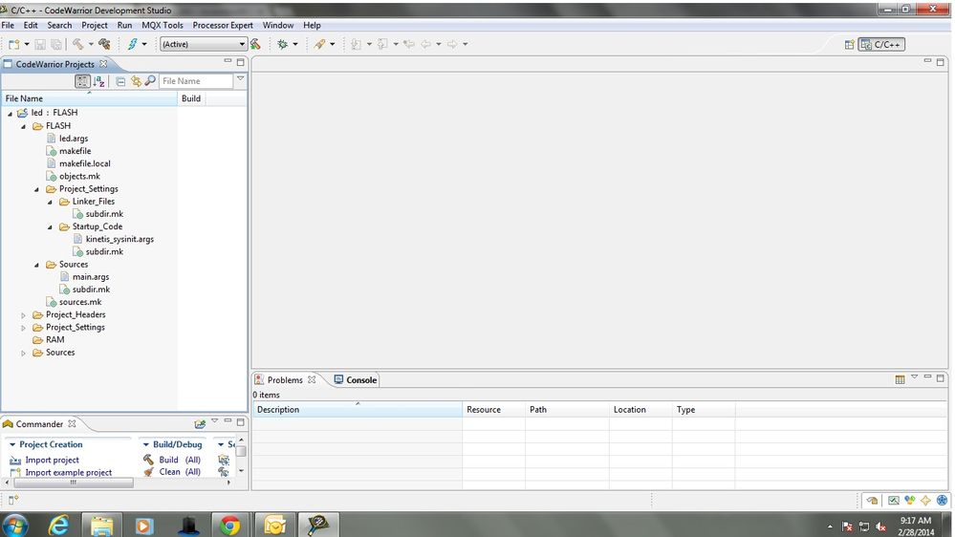Viewport: 955px width, 537px height.
Task: Open dropdown arrow beside Flash programmer icon
Action: [x=144, y=44]
